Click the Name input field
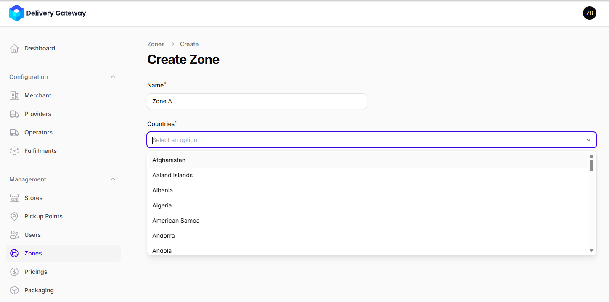The height and width of the screenshot is (302, 609). 257,101
